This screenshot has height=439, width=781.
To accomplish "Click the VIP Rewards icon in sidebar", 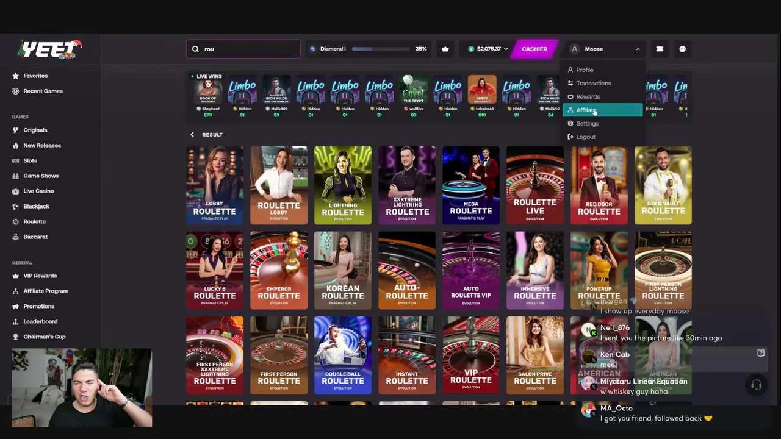I will [16, 276].
